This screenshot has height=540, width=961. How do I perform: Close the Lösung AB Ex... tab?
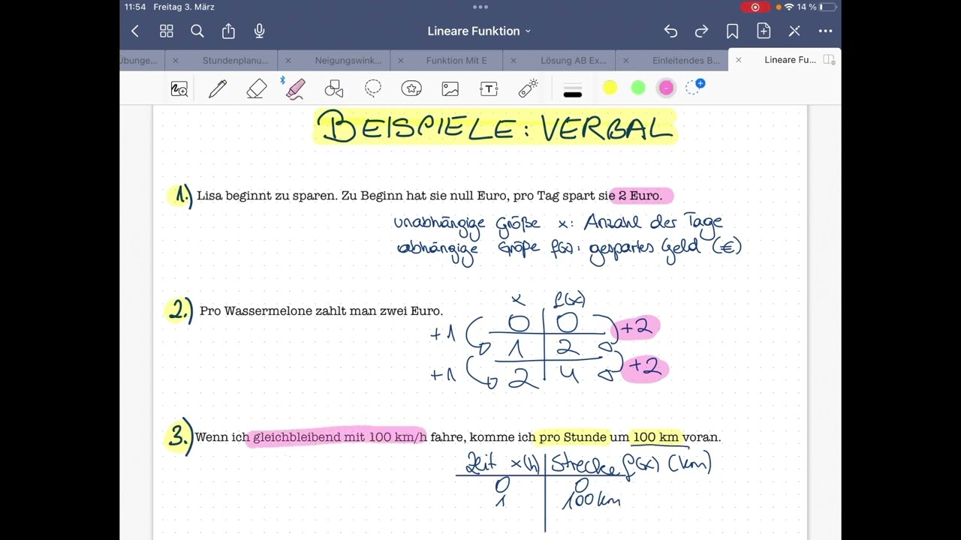click(514, 60)
